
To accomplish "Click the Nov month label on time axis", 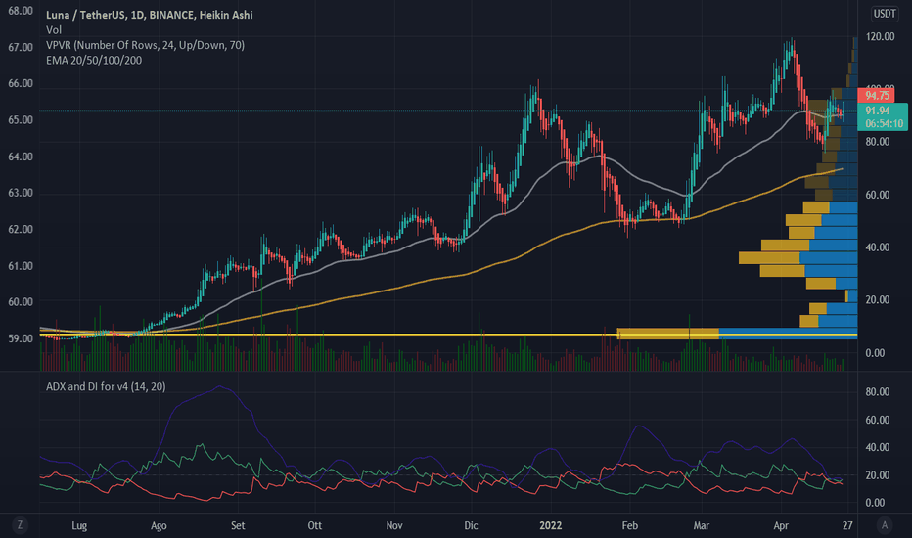I will tap(394, 525).
